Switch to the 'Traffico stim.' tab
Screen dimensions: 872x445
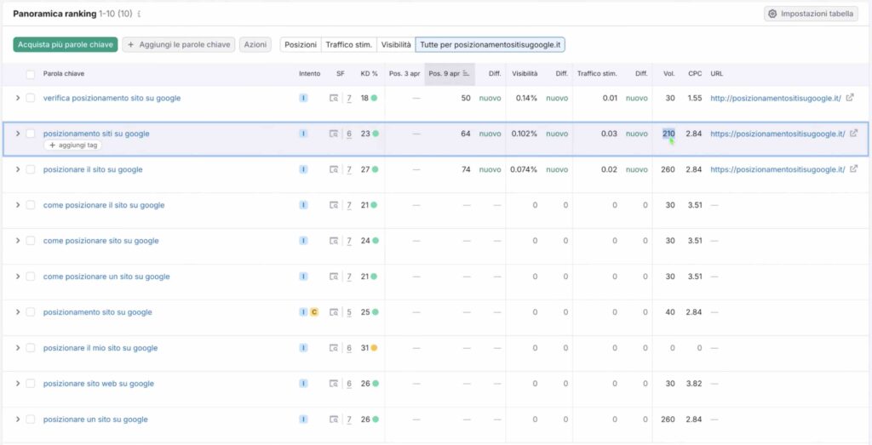[348, 44]
